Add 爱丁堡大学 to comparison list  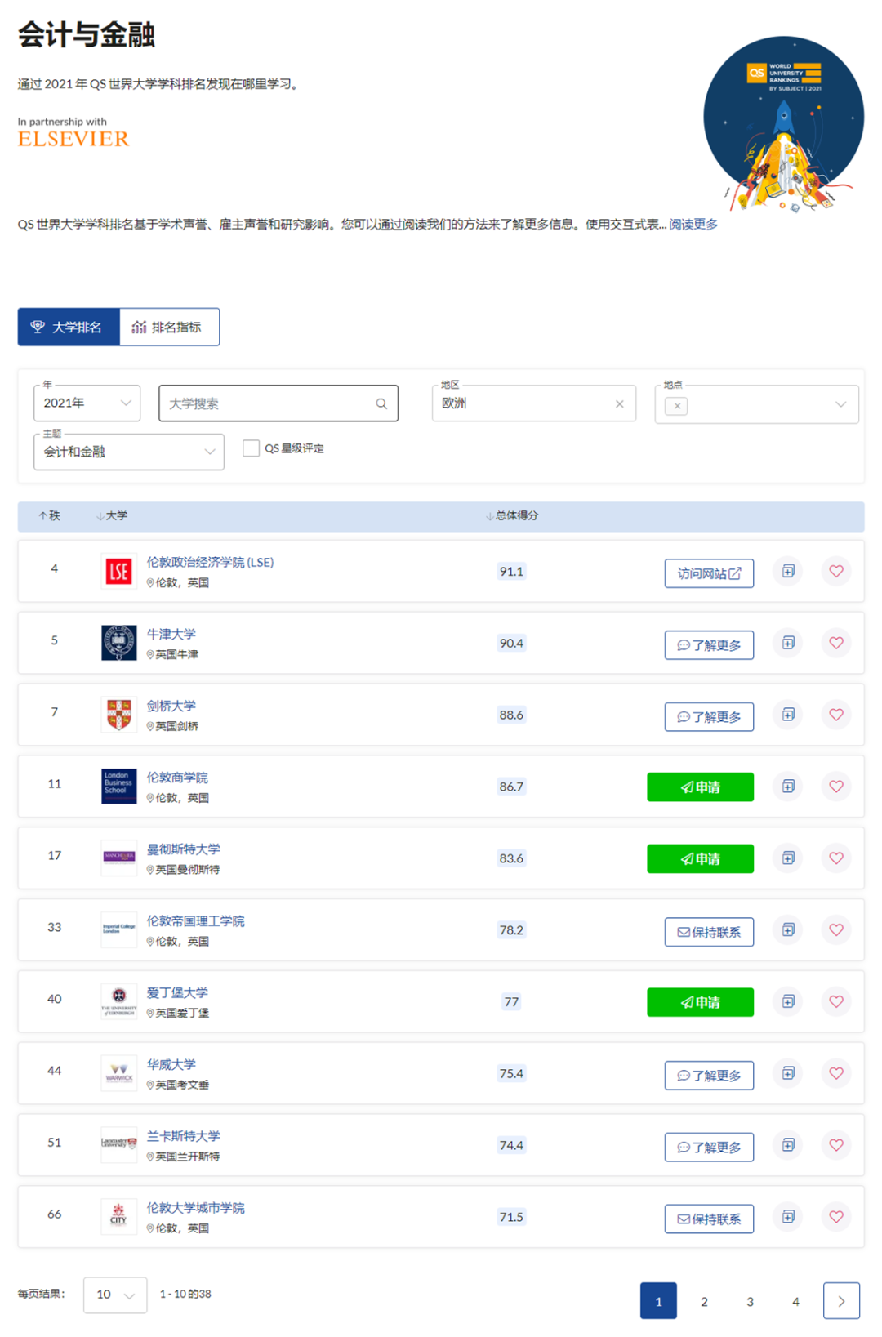(788, 1001)
